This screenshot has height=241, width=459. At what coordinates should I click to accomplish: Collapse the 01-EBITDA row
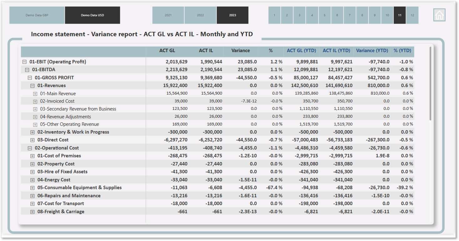point(27,70)
